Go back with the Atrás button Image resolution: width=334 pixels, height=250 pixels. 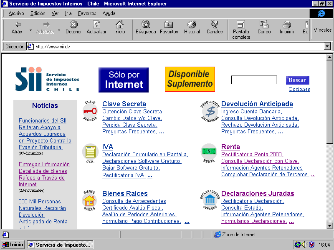point(17,27)
